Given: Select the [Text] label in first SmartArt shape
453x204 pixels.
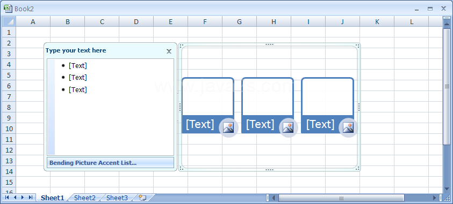Looking at the screenshot, I should click(x=200, y=124).
